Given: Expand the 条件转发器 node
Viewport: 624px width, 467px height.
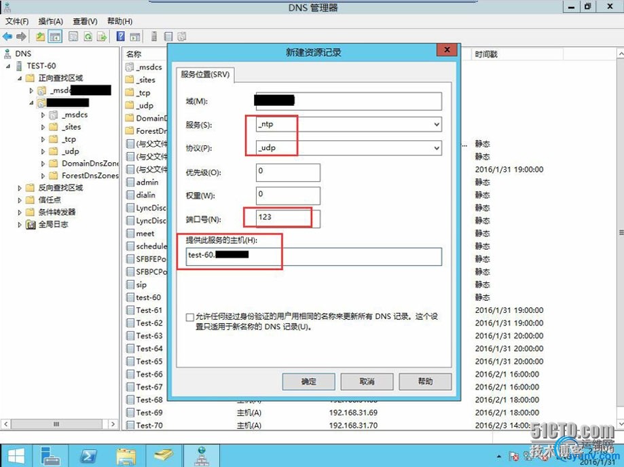Looking at the screenshot, I should pyautogui.click(x=20, y=212).
